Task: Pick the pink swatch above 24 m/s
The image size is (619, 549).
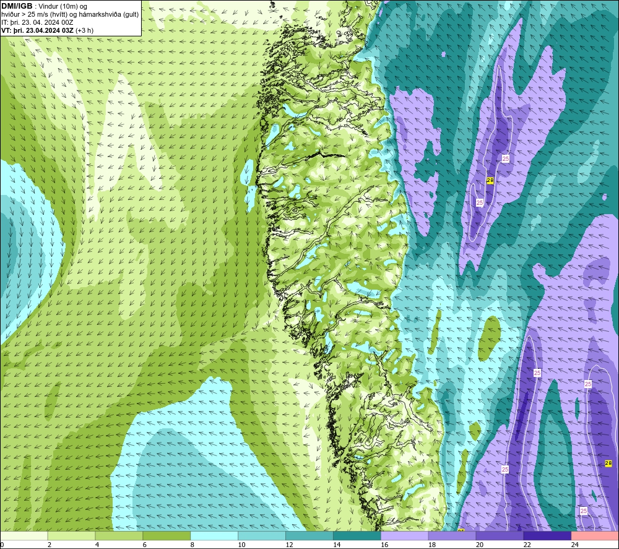Action: coord(594,536)
